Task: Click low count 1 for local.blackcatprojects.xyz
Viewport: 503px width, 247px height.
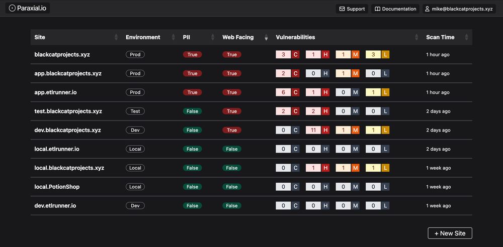Action: click(x=373, y=168)
